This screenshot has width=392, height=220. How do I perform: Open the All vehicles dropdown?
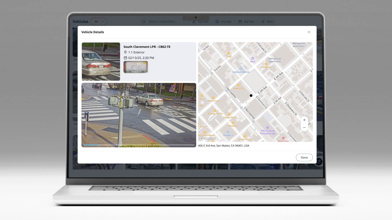point(98,21)
